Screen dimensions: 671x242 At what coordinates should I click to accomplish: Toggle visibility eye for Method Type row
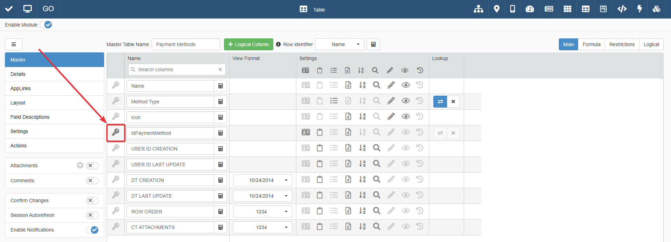click(405, 101)
